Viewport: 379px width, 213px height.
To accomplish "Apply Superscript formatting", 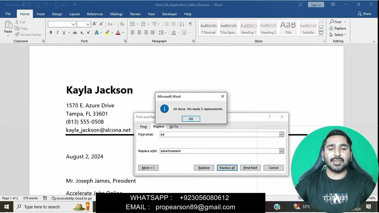I will point(88,33).
